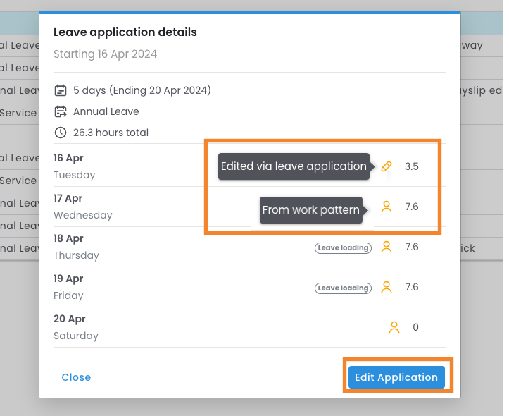Click the 'Edited via leave application' tooltip

pyautogui.click(x=294, y=167)
